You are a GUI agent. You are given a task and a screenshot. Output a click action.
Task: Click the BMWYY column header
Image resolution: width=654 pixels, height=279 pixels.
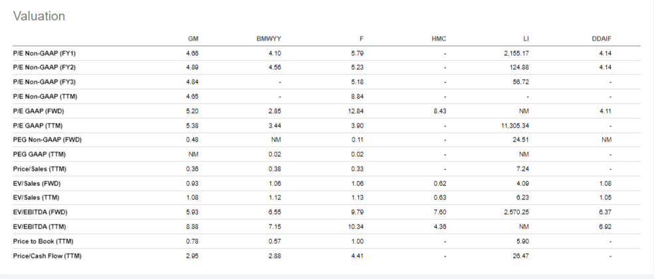pyautogui.click(x=269, y=39)
